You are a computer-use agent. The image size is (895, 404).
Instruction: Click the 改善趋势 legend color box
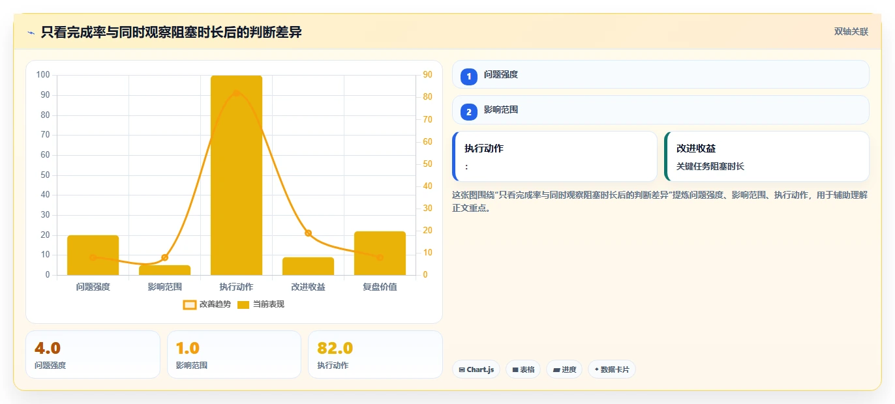coord(190,304)
